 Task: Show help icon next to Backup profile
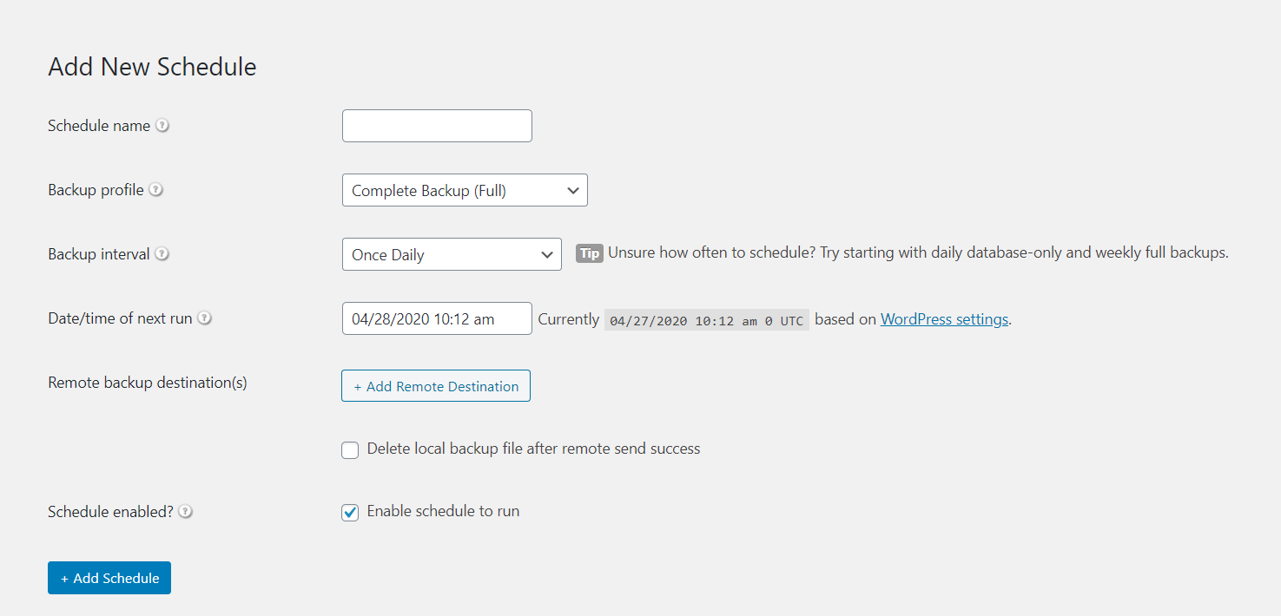coord(155,190)
